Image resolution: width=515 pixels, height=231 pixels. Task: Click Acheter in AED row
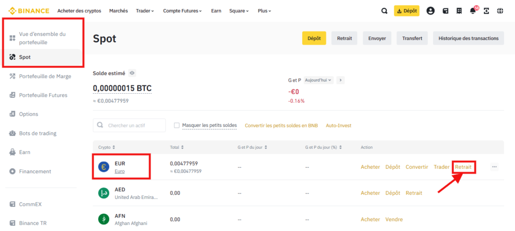[x=370, y=193]
